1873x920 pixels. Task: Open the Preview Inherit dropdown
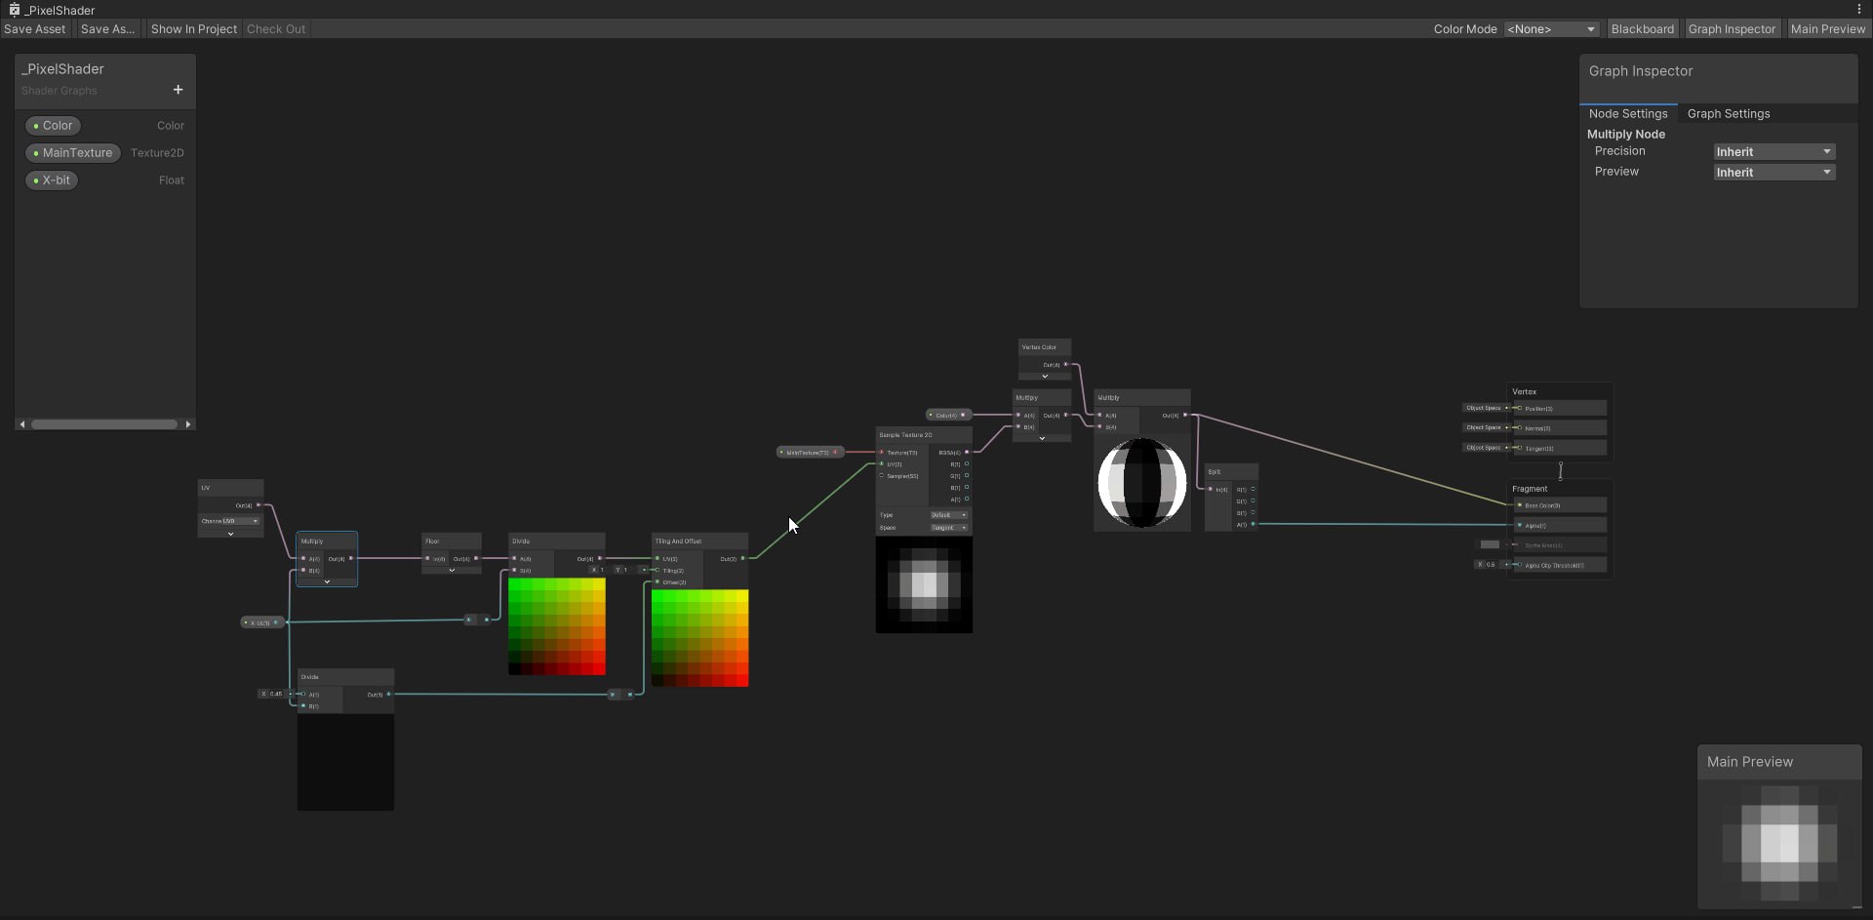(x=1773, y=173)
